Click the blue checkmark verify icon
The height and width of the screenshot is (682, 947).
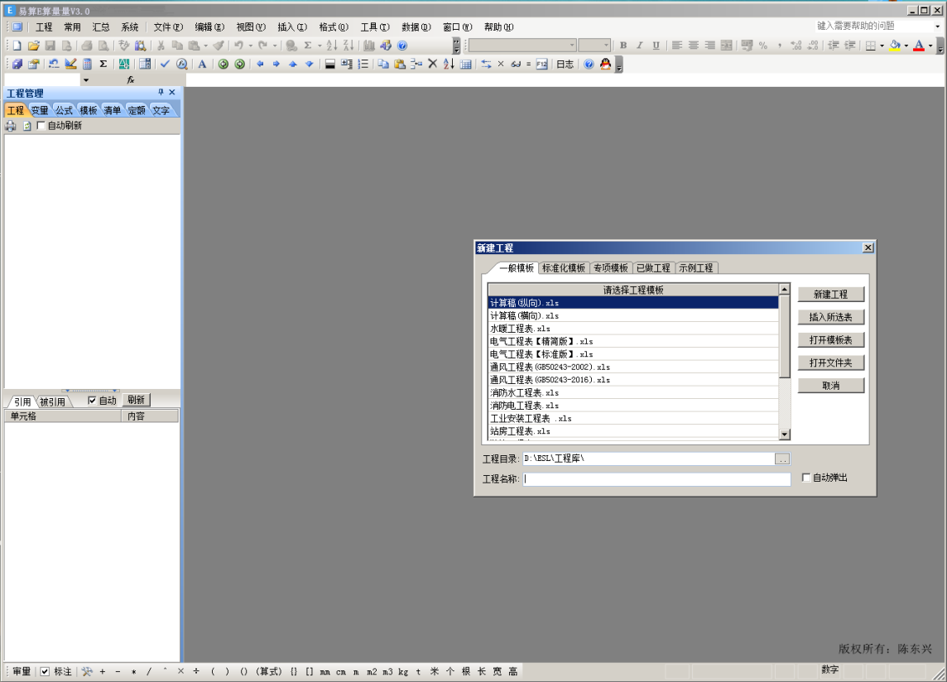165,64
